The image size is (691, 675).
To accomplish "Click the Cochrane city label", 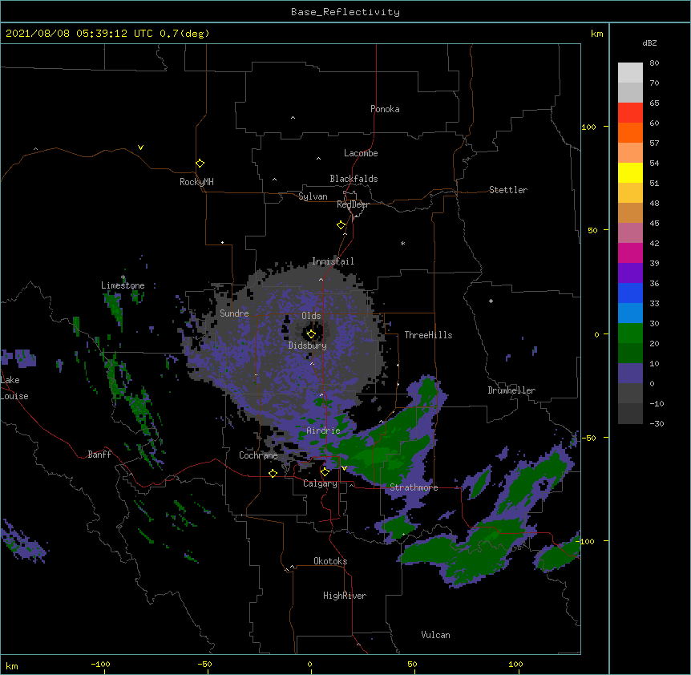I will (258, 455).
